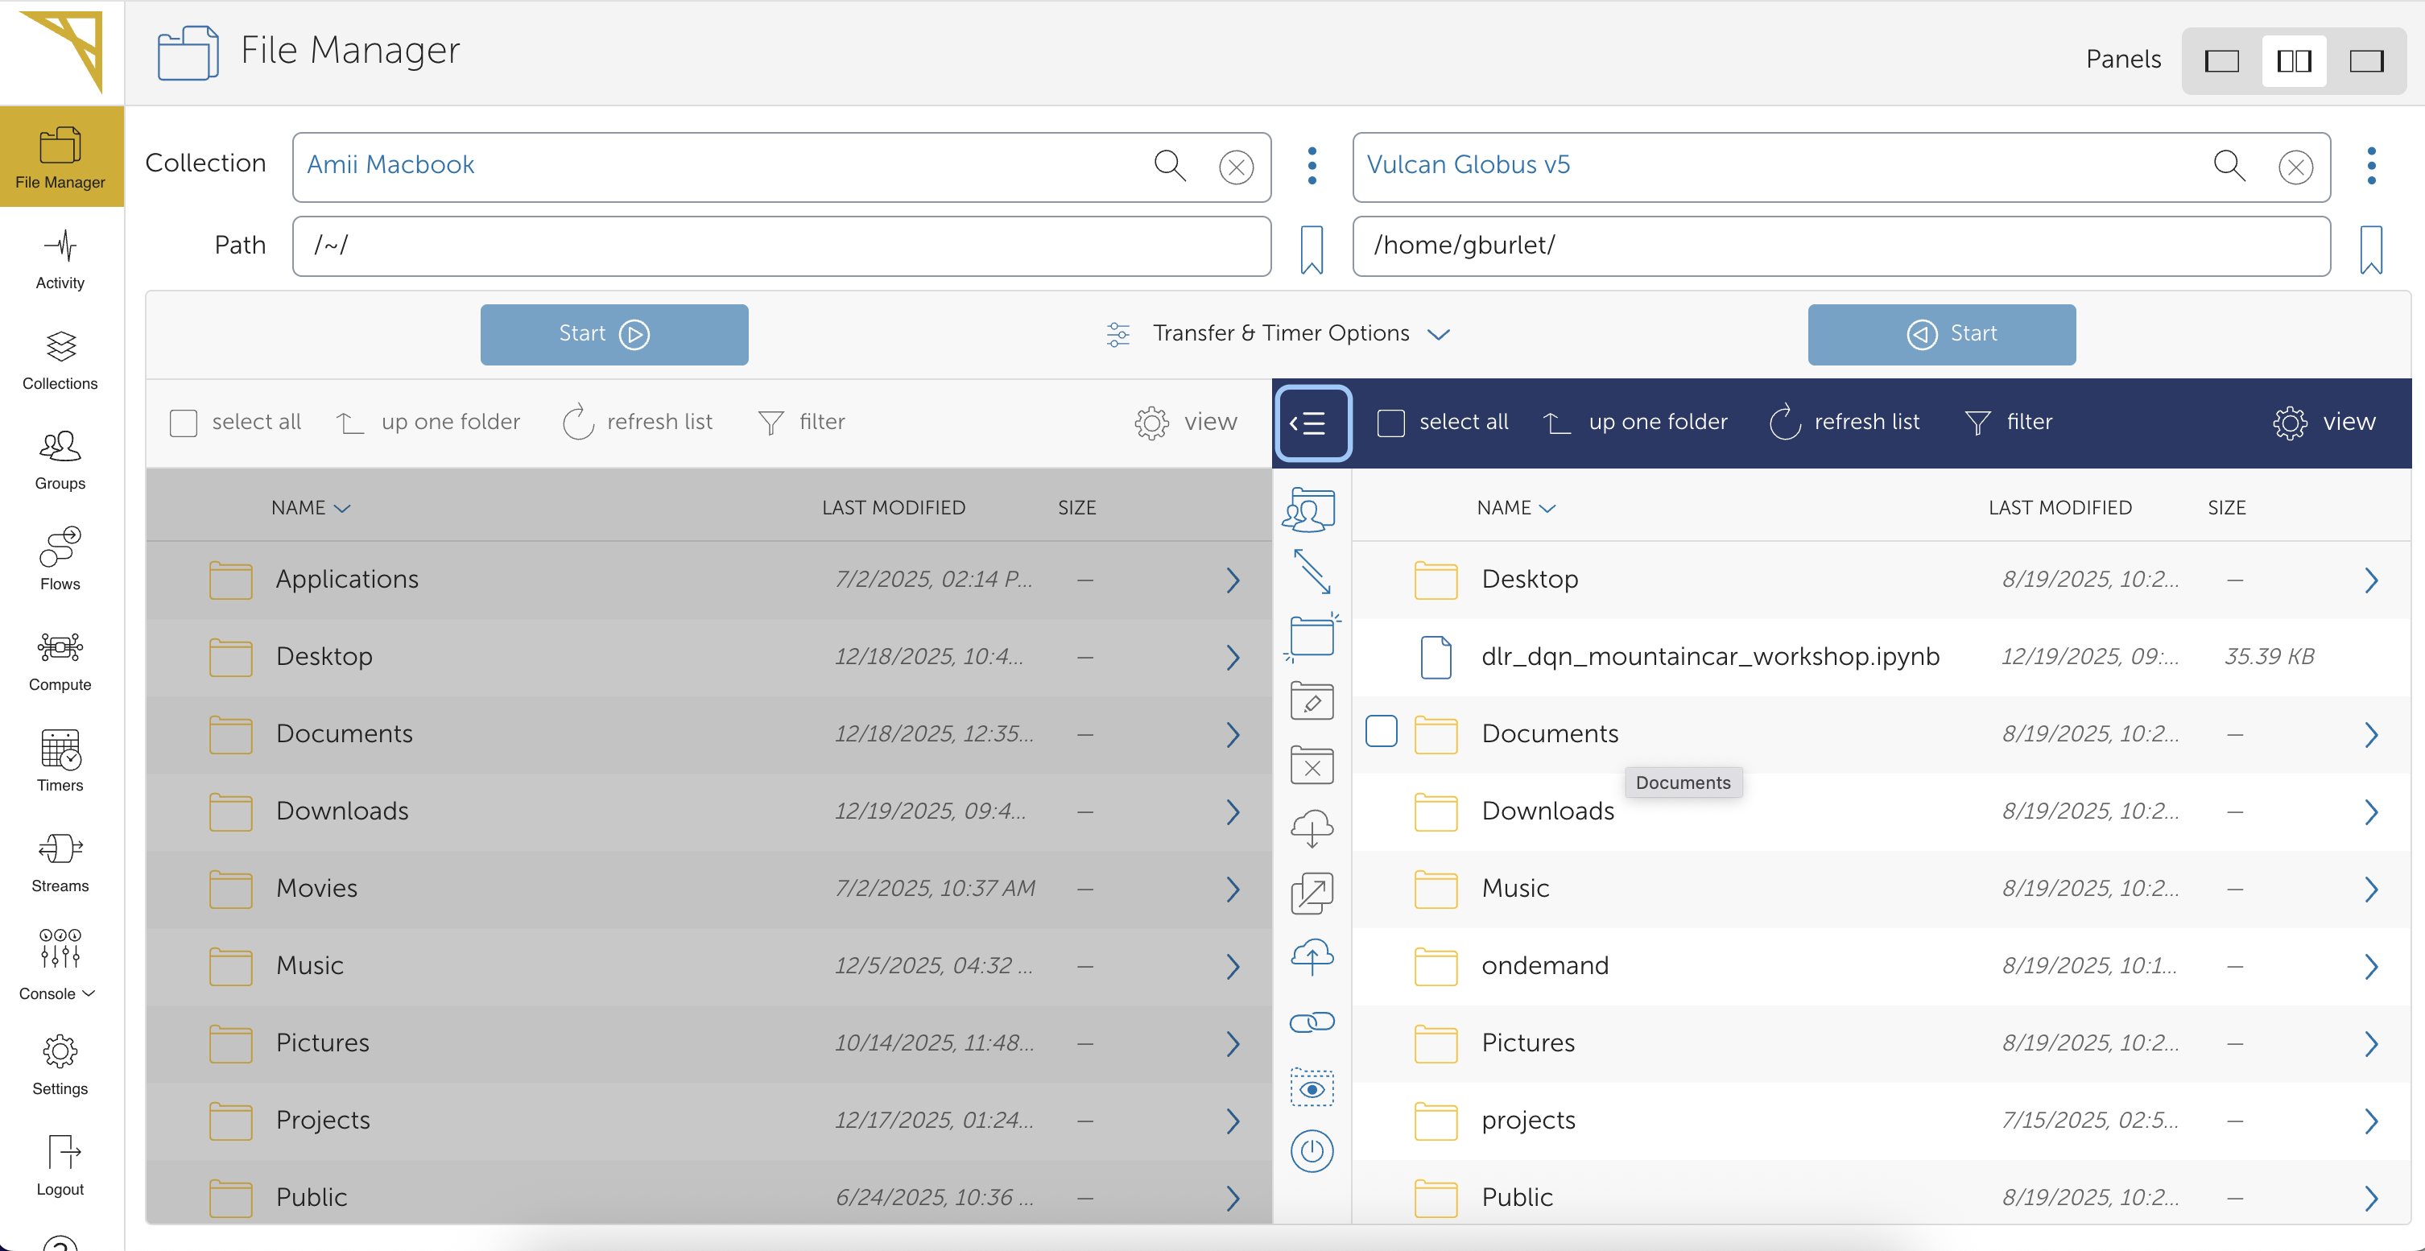This screenshot has height=1251, width=2425.
Task: Open the Activity page from the sidebar
Action: point(60,259)
